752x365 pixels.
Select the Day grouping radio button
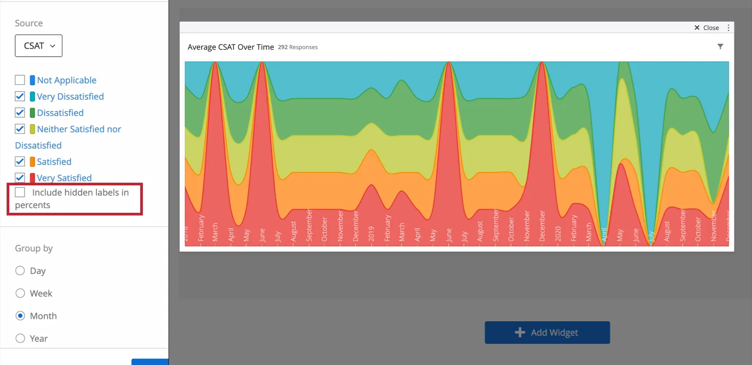[x=20, y=271]
